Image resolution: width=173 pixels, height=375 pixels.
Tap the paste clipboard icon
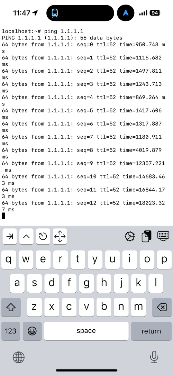(x=147, y=236)
